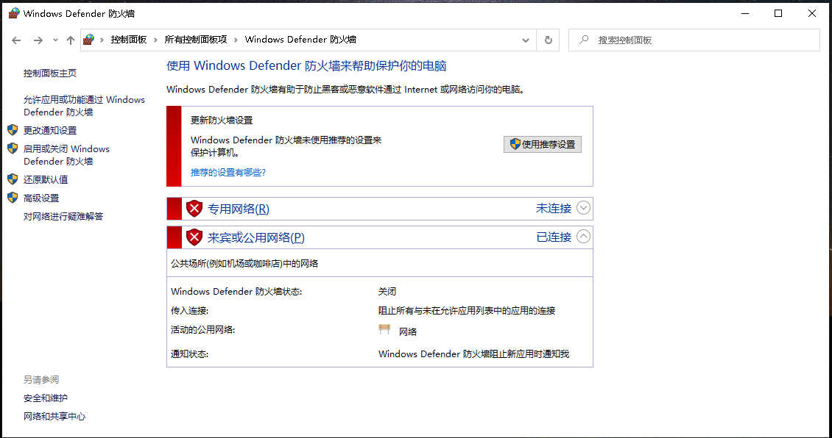Open the address bar history dropdown
The height and width of the screenshot is (438, 832).
[x=525, y=40]
